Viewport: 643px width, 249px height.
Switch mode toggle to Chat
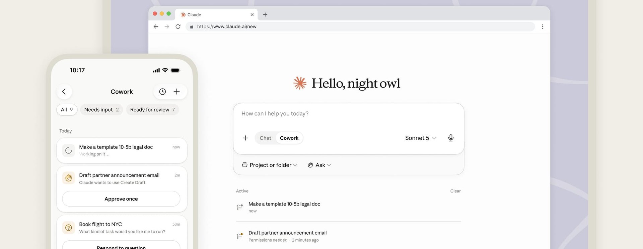(x=265, y=138)
